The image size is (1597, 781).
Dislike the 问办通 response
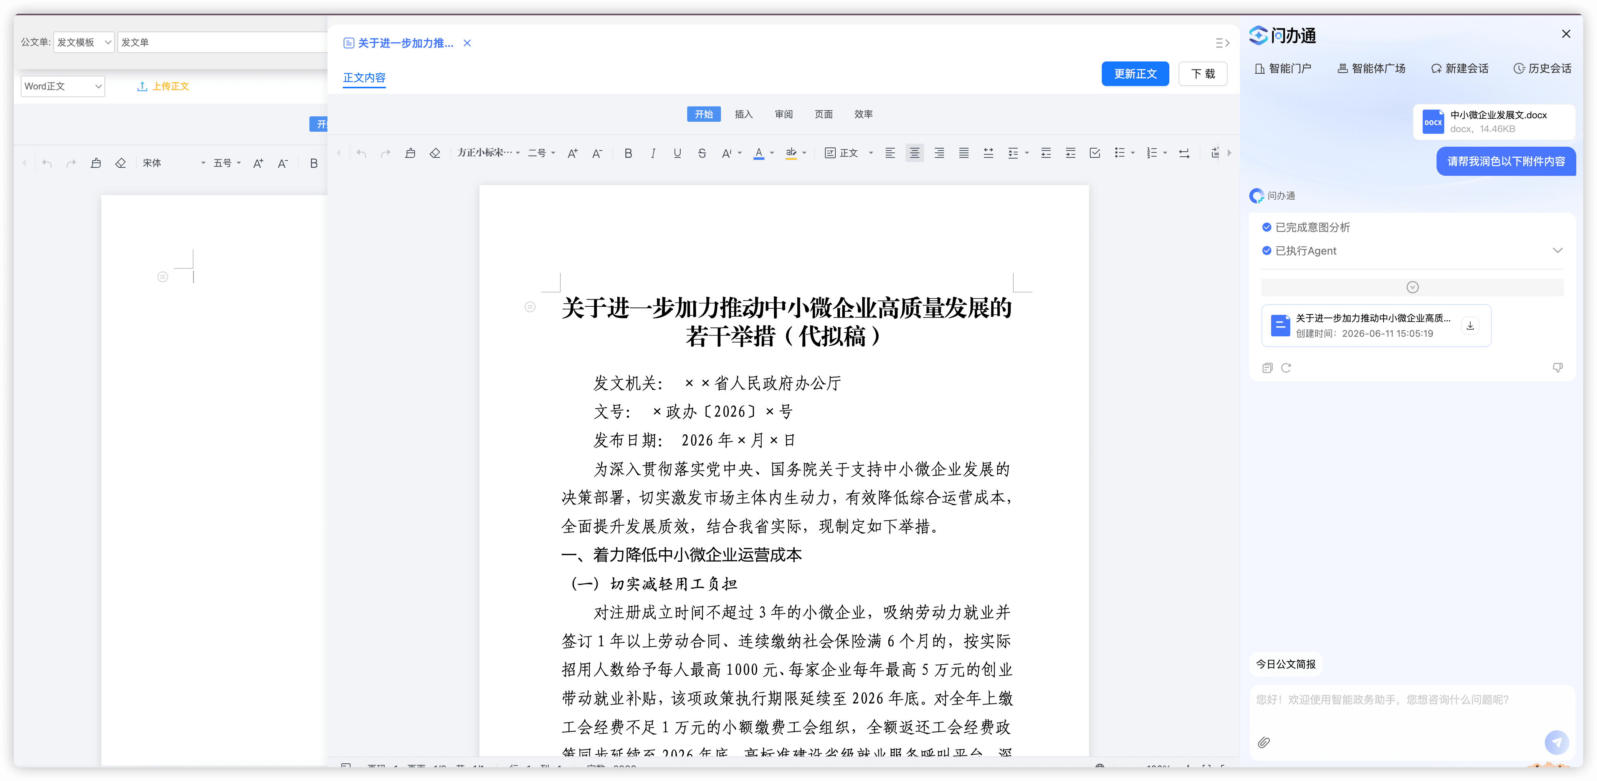tap(1557, 367)
